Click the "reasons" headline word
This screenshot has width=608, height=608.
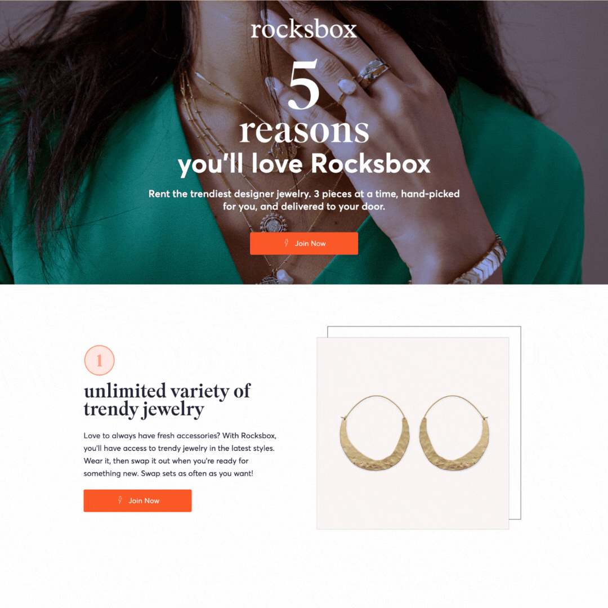coord(303,131)
